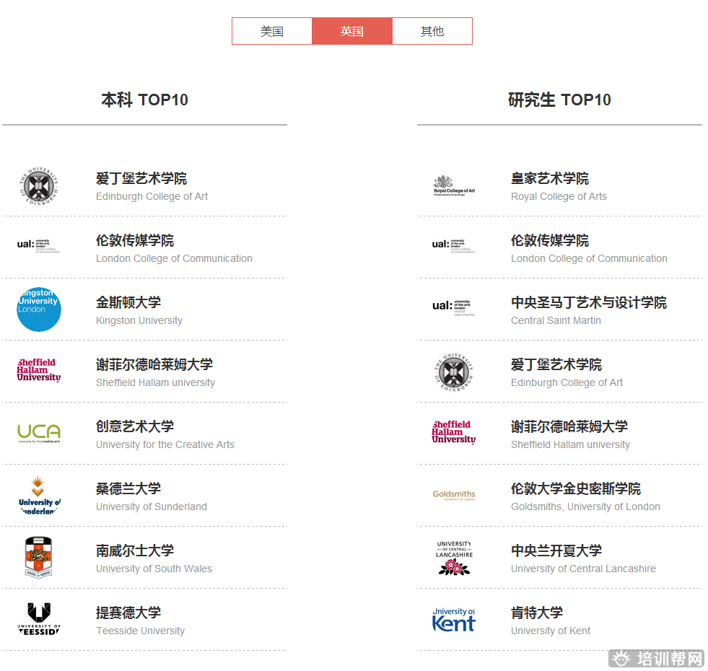Click 'Sheffield Hallam university' under 本科 TOP10
The height and width of the screenshot is (671, 708).
[x=155, y=382]
